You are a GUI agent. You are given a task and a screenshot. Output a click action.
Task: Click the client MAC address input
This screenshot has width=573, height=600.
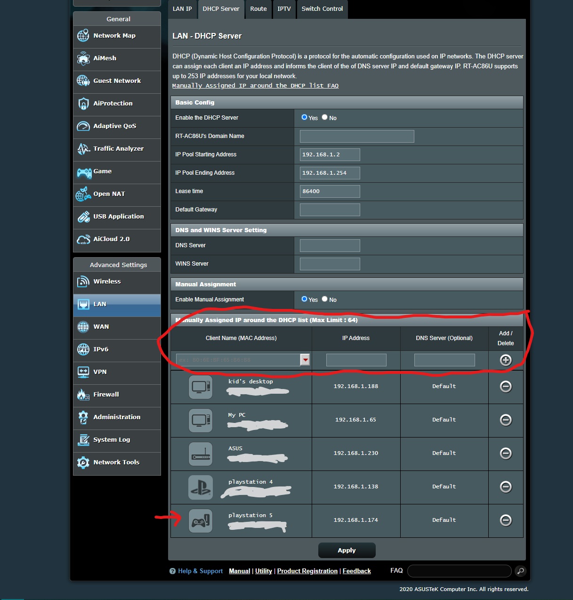pos(238,360)
